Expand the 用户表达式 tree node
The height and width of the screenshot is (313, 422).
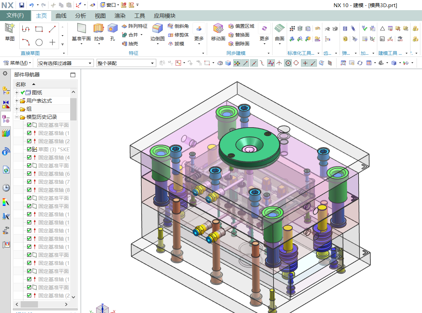click(x=17, y=100)
